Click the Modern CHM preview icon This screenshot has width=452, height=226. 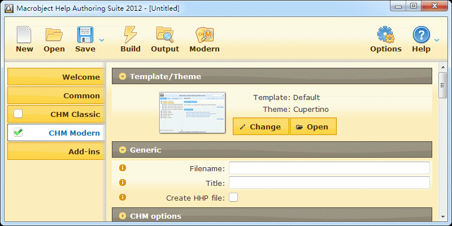coord(205,35)
